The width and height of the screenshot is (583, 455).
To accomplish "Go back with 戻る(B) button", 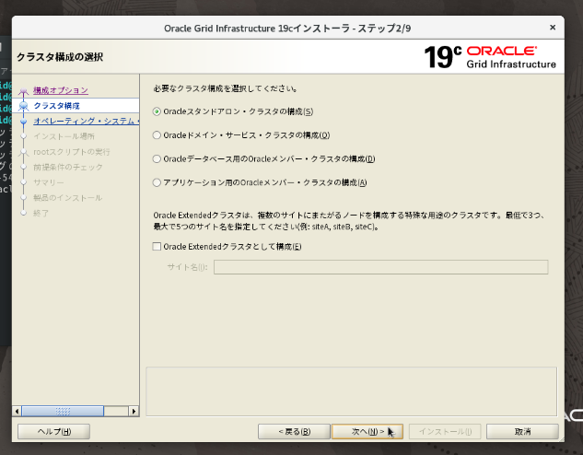I will 294,432.
